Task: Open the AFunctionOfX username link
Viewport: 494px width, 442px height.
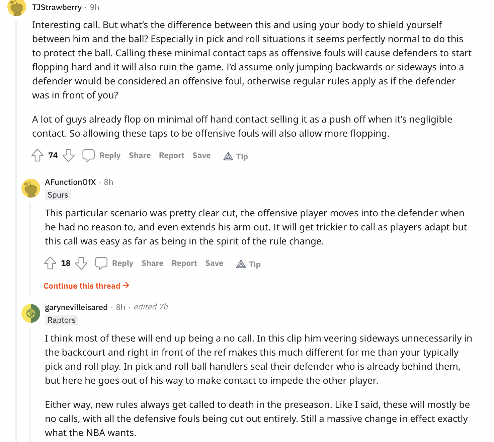Action: click(x=70, y=182)
